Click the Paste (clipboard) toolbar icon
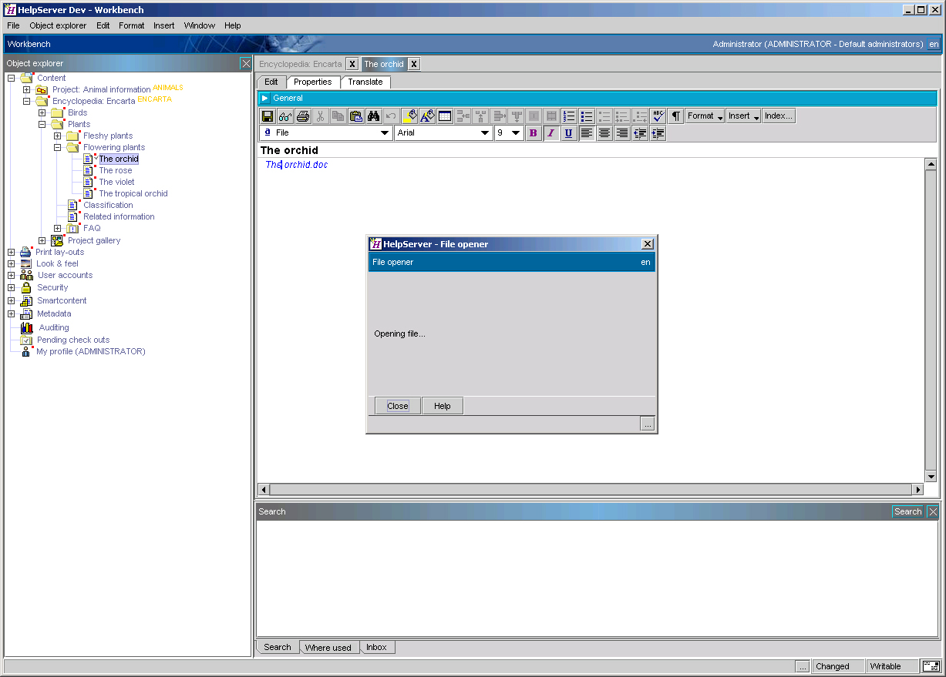This screenshot has height=677, width=946. pos(356,116)
